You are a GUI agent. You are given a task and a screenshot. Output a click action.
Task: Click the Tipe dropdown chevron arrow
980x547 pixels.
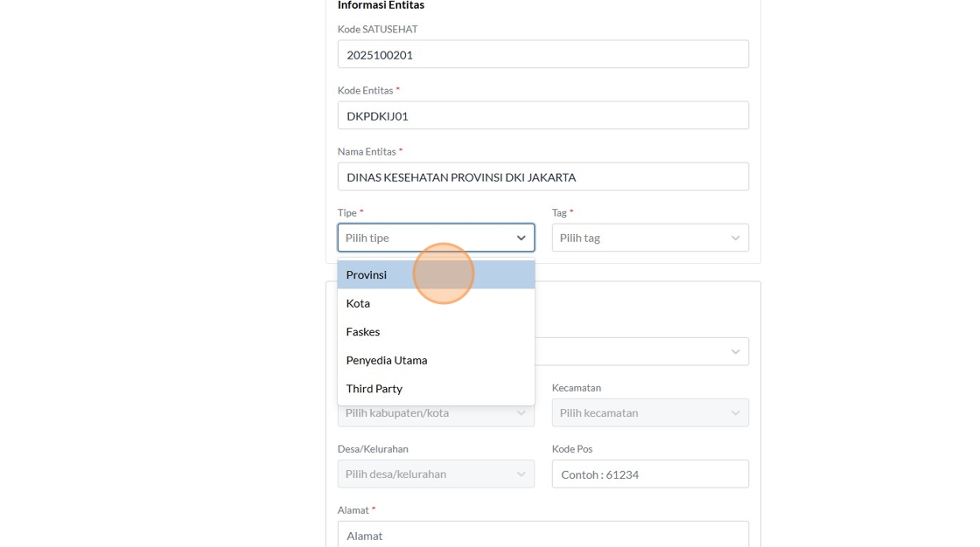(521, 238)
